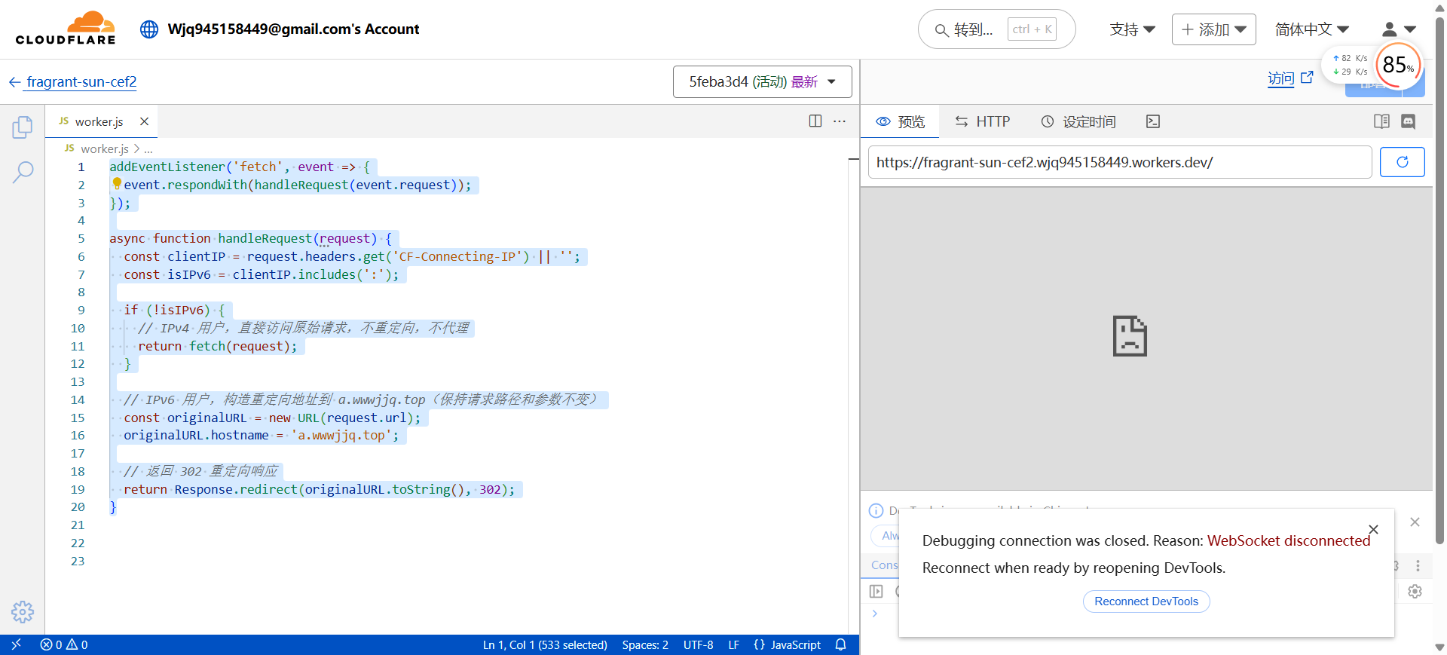Toggle the DevTools console sidebar icon
This screenshot has width=1447, height=655.
coord(876,592)
